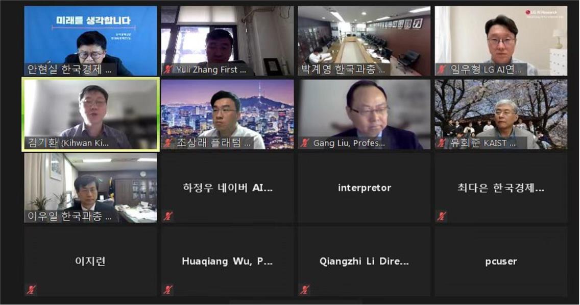This screenshot has height=305, width=580.
Task: Select active speaker 김기환 Kihwan Kim tile
Action: tap(91, 114)
